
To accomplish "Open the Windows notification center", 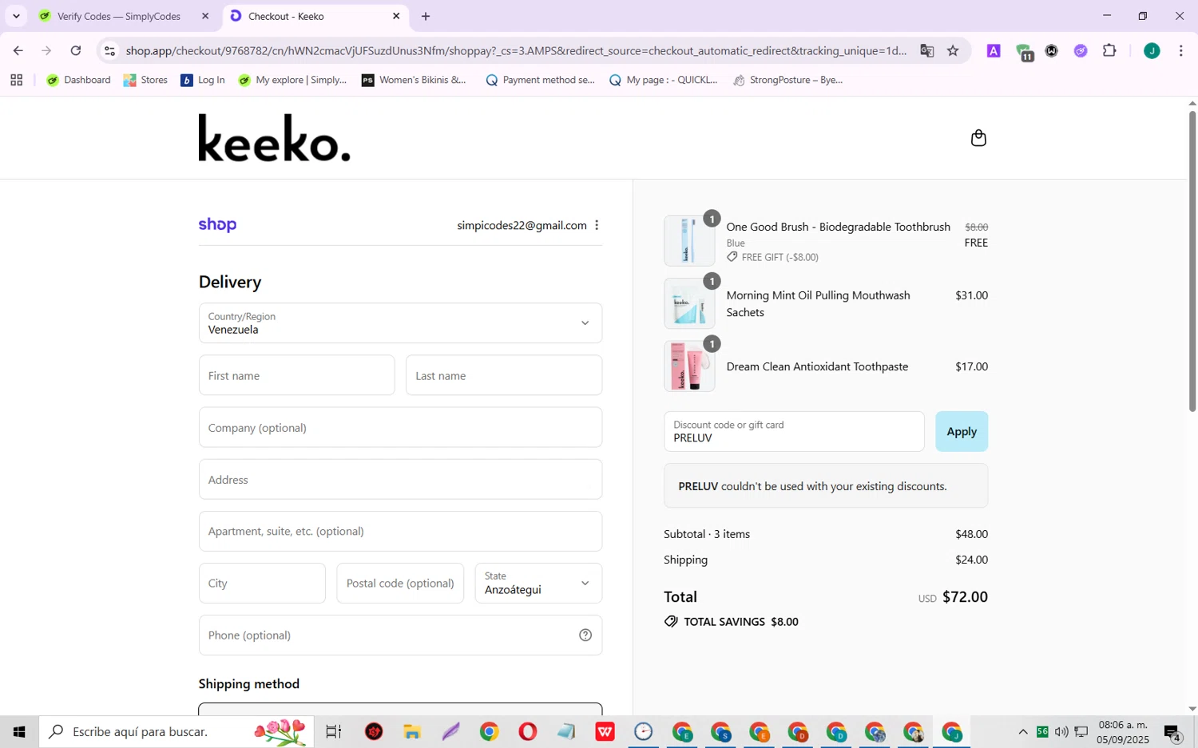I will coord(1172,732).
